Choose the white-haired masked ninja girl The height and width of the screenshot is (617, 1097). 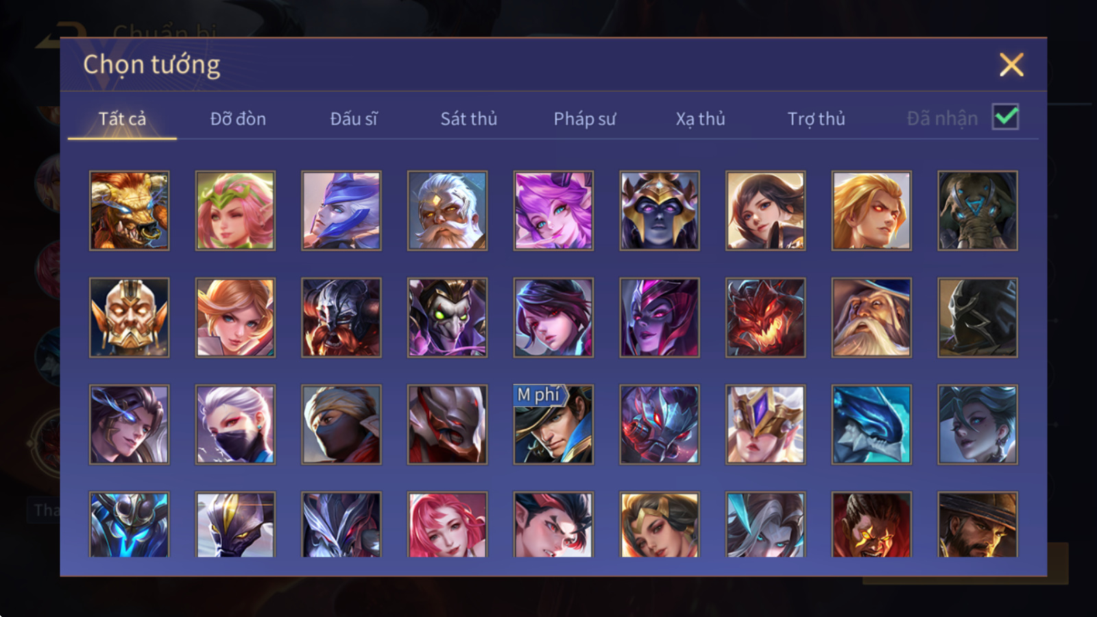[235, 424]
